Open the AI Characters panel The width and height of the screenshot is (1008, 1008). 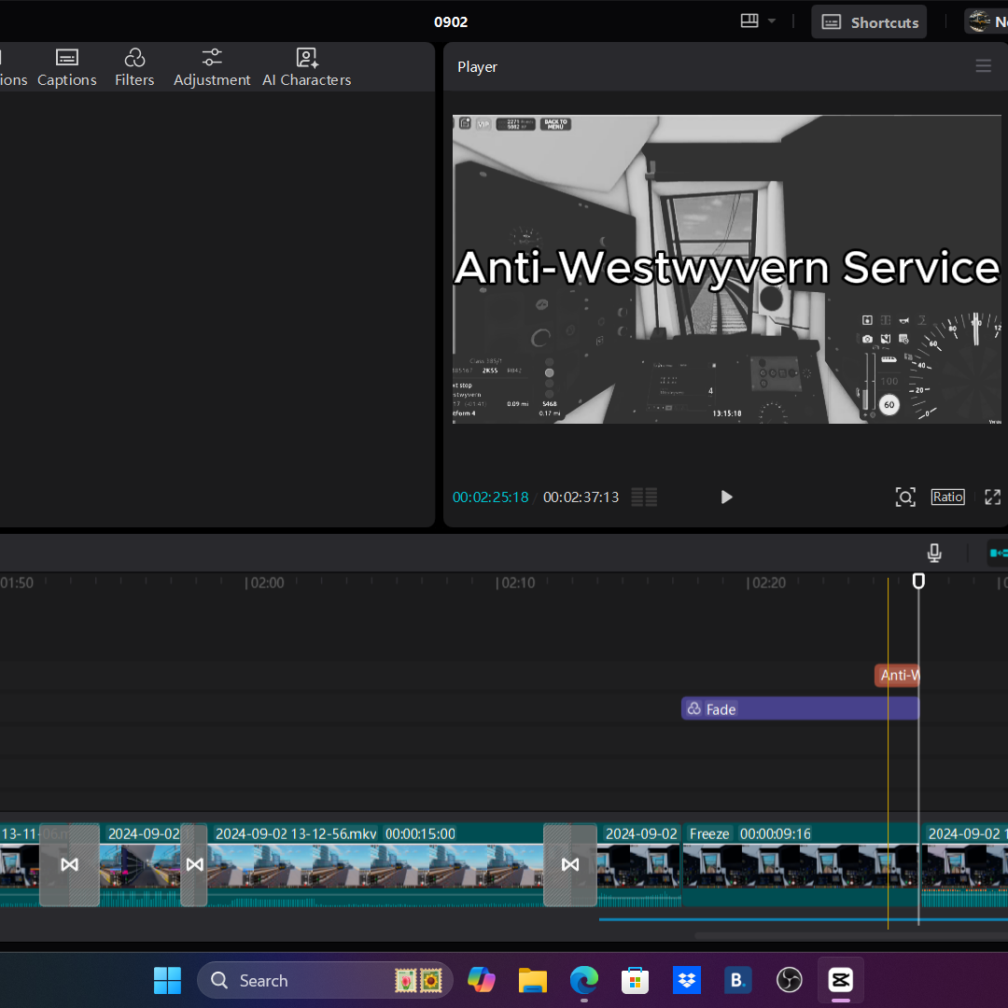click(x=306, y=68)
